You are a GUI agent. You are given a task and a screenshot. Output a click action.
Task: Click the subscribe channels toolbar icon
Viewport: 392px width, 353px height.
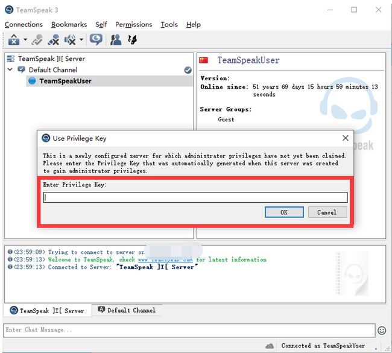pyautogui.click(x=132, y=40)
